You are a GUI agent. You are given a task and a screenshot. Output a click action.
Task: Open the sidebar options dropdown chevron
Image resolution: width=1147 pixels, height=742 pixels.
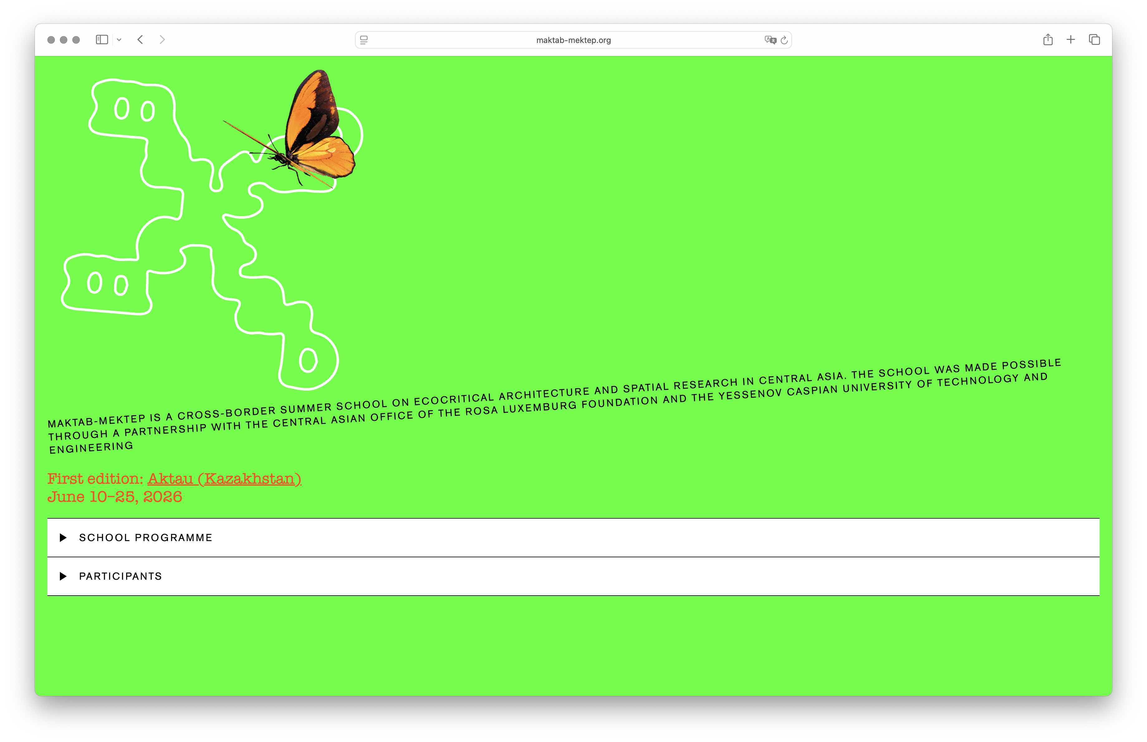119,40
